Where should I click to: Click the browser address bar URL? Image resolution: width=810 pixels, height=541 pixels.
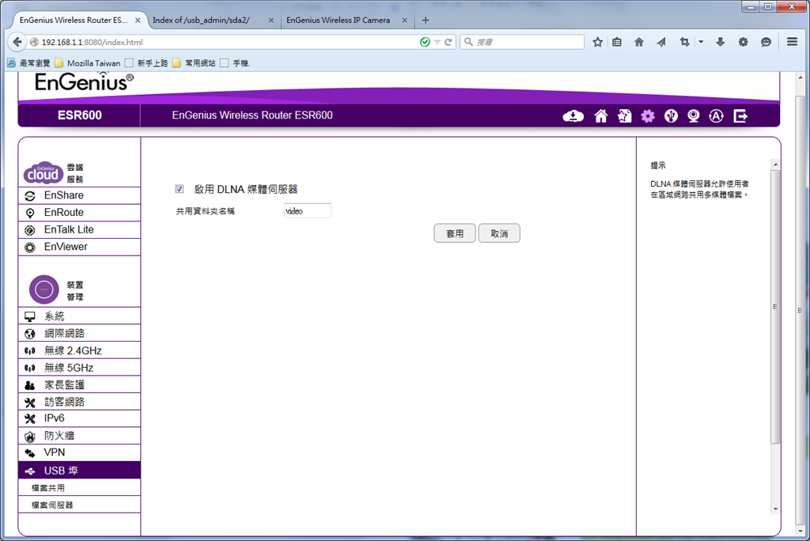(92, 42)
